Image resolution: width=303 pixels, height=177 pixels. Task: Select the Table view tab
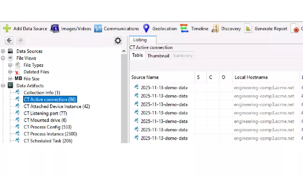[x=138, y=56]
